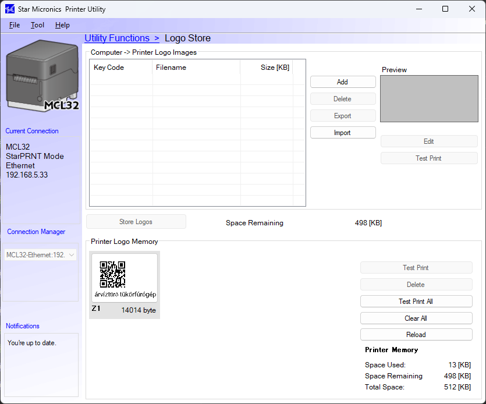Viewport: 486px width, 404px height.
Task: Maximize the Printer Utility window
Action: (445, 9)
